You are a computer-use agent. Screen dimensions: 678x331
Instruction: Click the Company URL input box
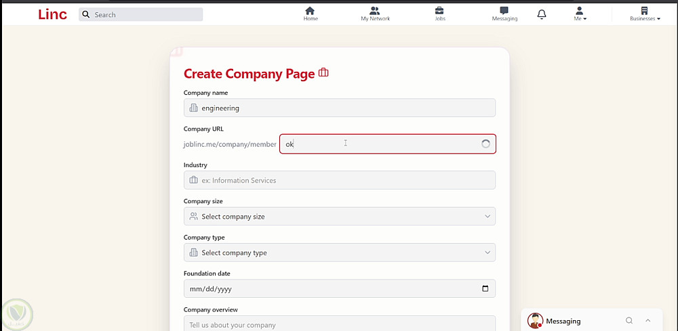point(380,144)
